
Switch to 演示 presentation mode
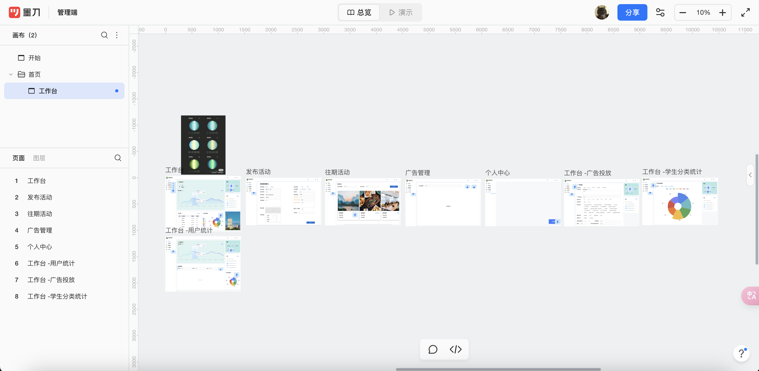(x=401, y=12)
